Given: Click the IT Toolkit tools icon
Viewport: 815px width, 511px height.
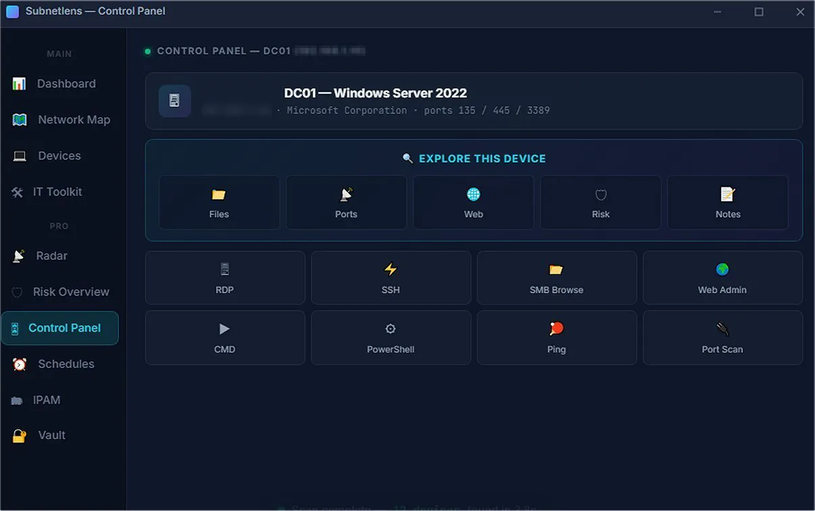Looking at the screenshot, I should 17,192.
